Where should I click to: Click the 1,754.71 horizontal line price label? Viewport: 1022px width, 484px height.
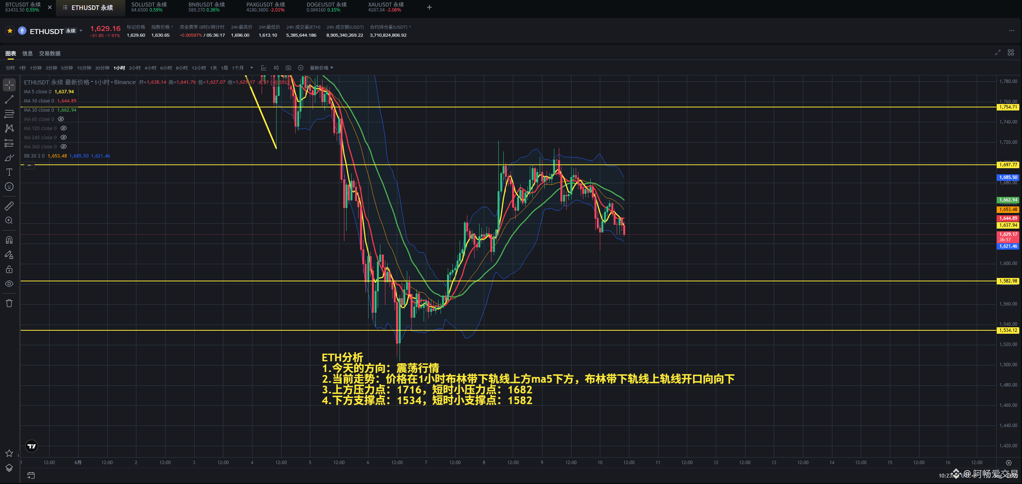coord(1008,107)
